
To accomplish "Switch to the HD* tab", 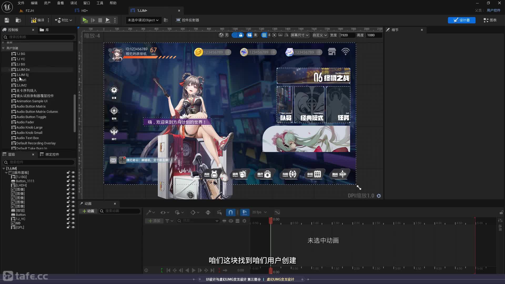I will 84,11.
